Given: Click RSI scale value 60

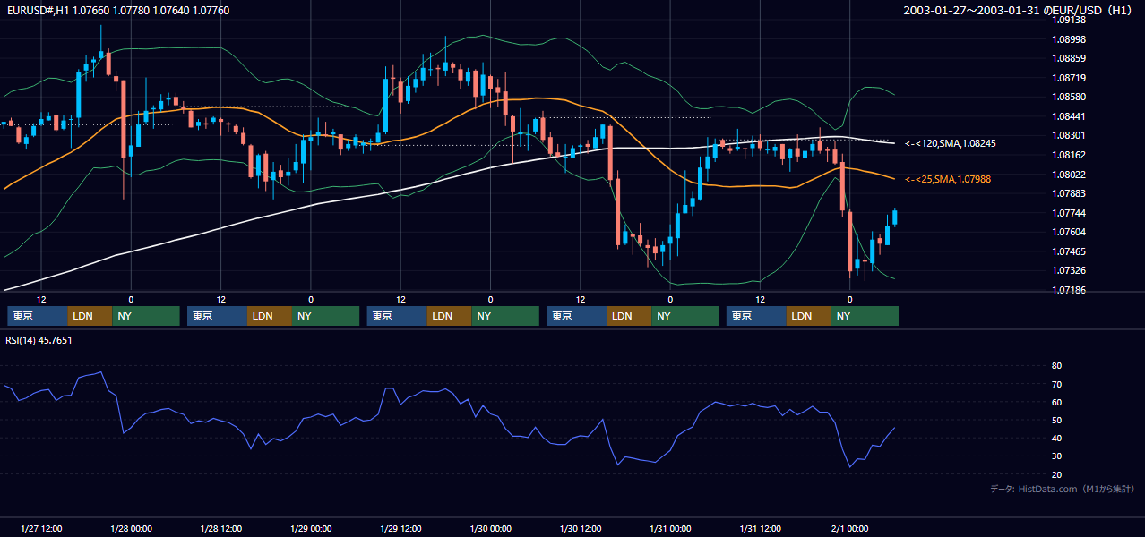Looking at the screenshot, I should 1056,402.
